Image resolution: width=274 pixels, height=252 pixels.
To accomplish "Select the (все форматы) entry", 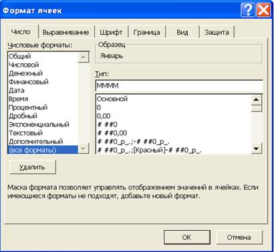I will click(43, 150).
